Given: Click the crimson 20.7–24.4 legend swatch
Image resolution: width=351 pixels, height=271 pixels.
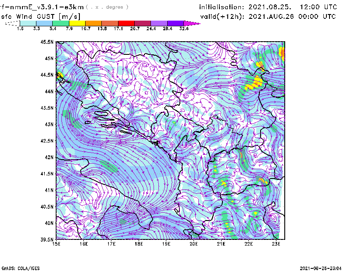Looking at the screenshot, I should coord(143,23).
